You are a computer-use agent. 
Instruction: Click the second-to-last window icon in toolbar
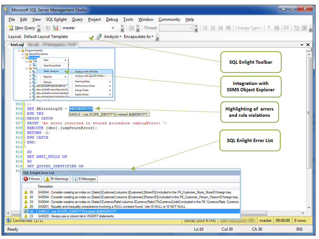[296, 28]
